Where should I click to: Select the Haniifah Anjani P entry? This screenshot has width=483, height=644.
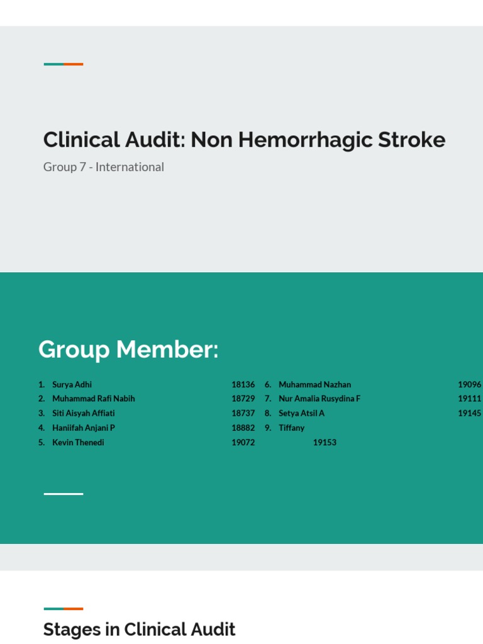83,428
